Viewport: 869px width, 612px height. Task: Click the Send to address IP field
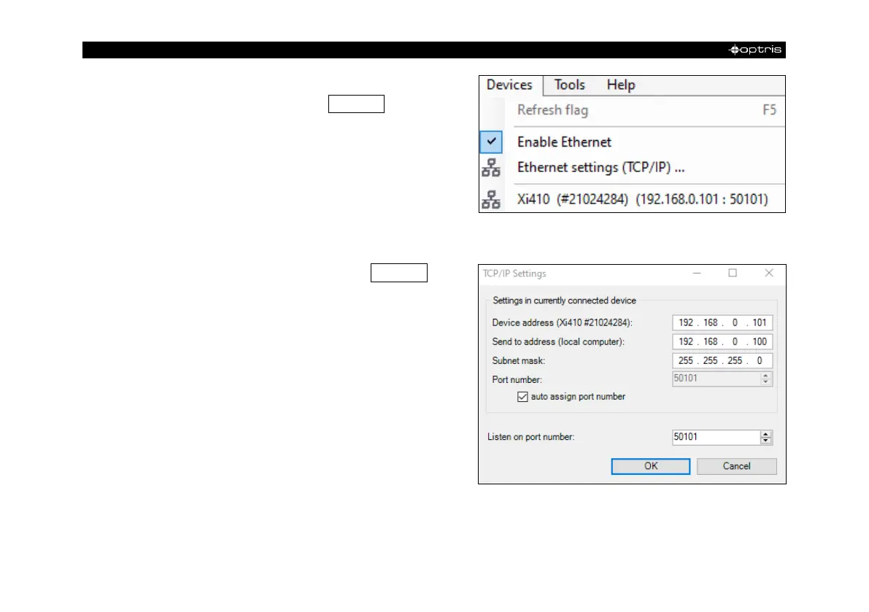coord(722,341)
